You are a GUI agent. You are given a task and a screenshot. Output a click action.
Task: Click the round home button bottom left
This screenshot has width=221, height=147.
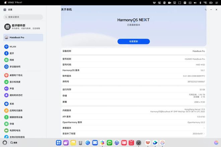[x=5, y=143]
